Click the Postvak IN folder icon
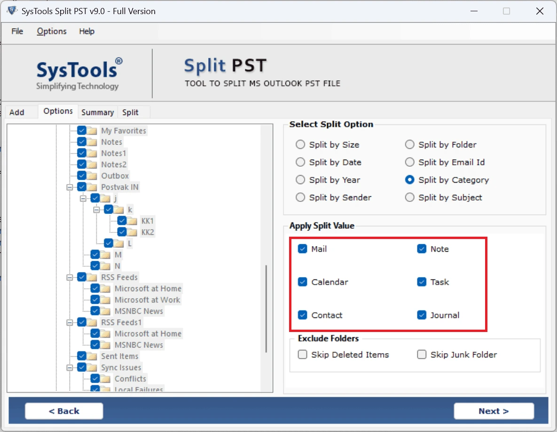The image size is (557, 432). pos(92,187)
